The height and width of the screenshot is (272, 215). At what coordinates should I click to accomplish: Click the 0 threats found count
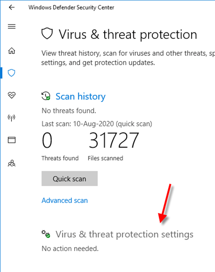tap(47, 140)
